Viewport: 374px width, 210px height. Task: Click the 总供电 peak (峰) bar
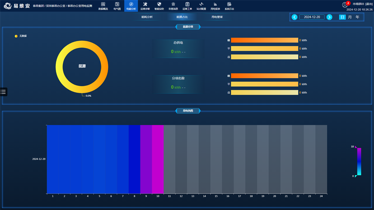264,40
